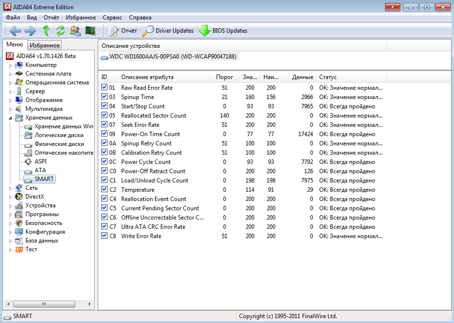454x323 pixels.
Task: Go back with the blue left arrow
Action: point(15,31)
